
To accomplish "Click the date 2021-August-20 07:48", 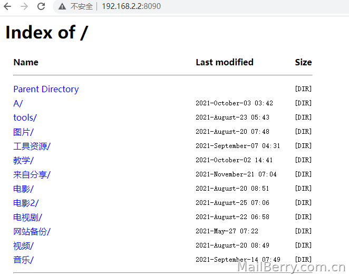I will [232, 132].
